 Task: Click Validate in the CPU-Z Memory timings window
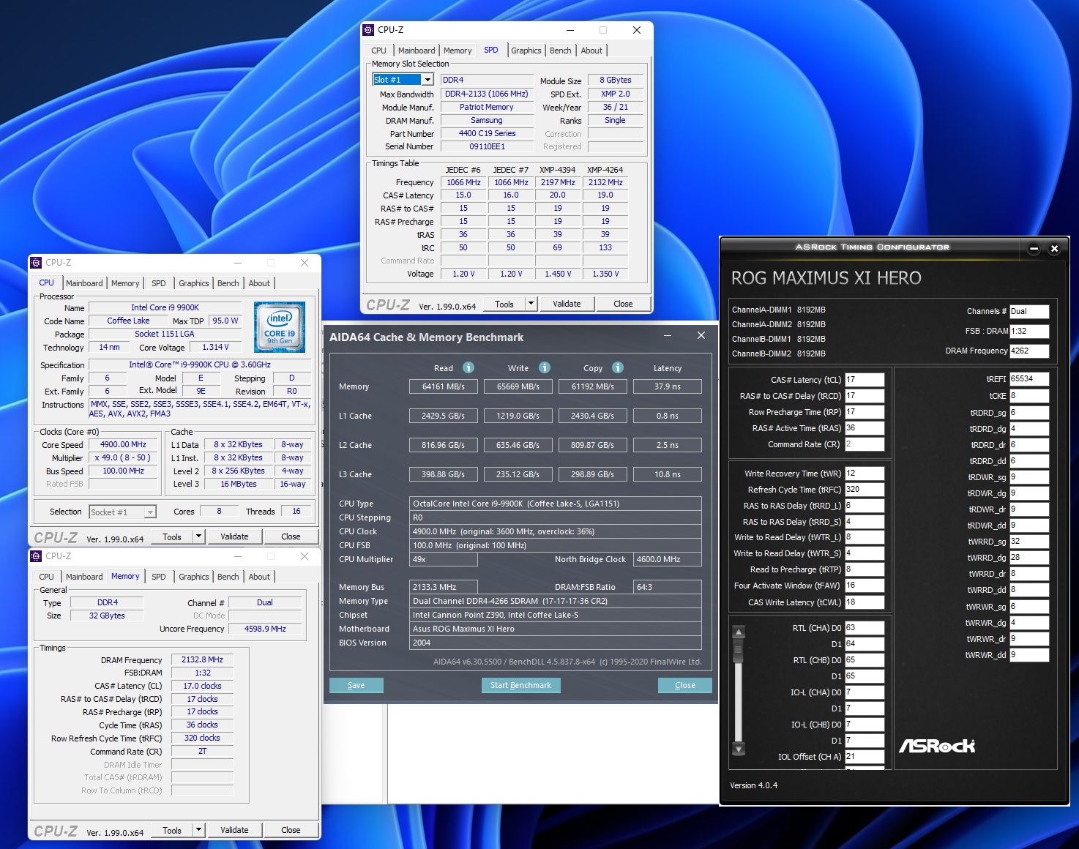click(x=234, y=830)
